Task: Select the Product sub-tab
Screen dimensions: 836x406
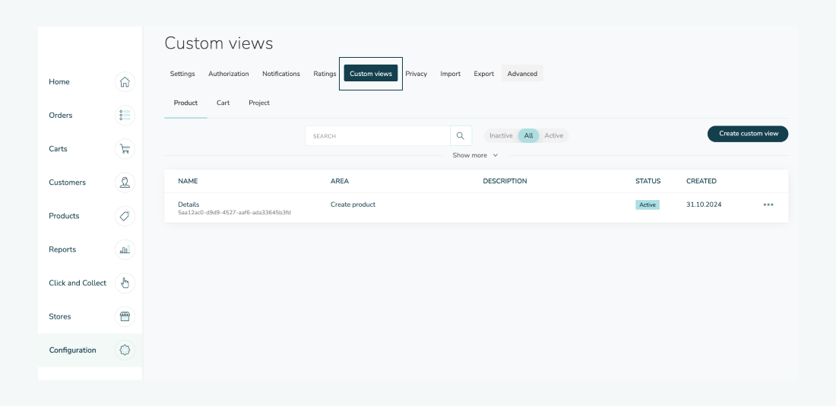Action: coord(185,103)
